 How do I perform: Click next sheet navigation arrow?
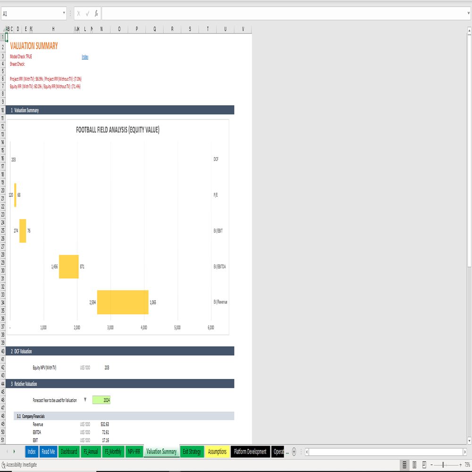[14, 452]
